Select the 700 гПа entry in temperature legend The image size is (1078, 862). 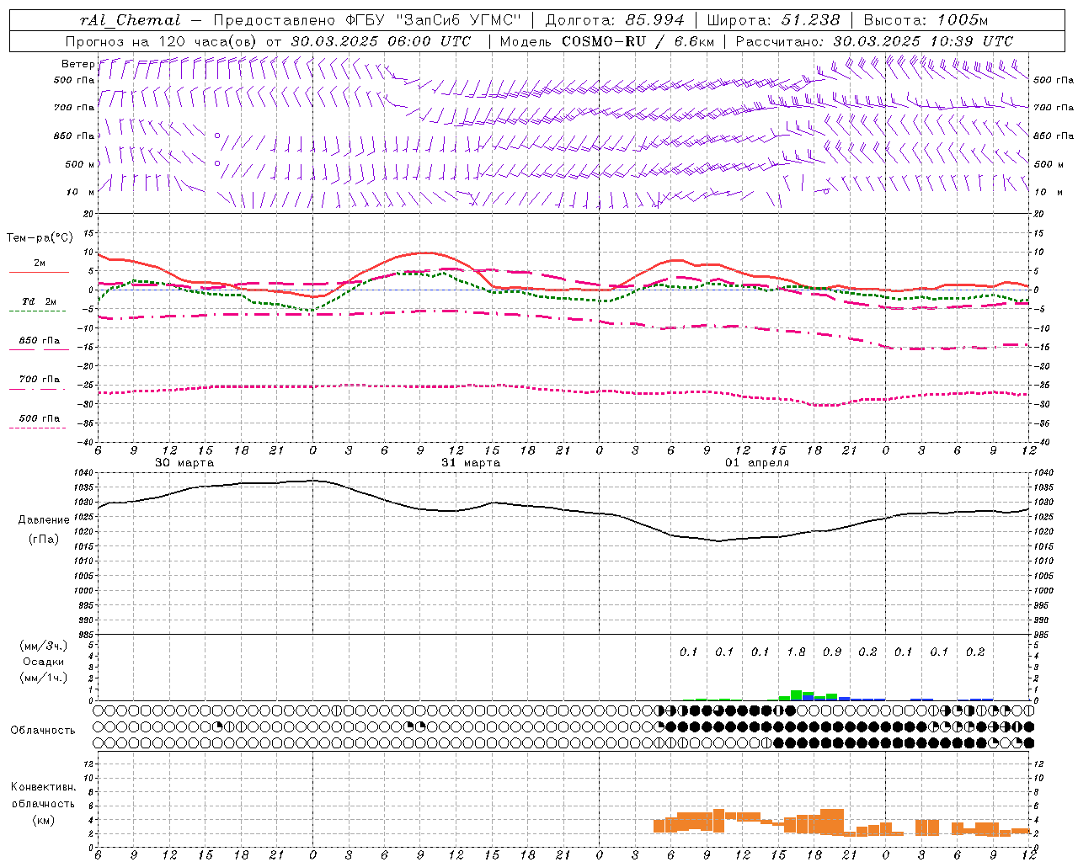click(x=40, y=382)
